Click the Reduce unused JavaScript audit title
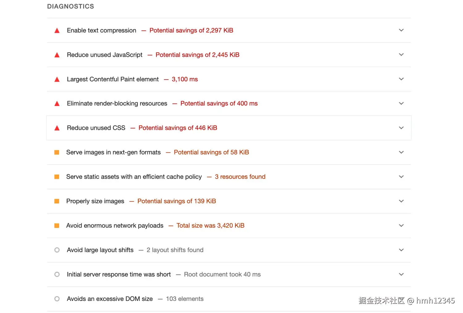This screenshot has width=463, height=313. tap(105, 55)
